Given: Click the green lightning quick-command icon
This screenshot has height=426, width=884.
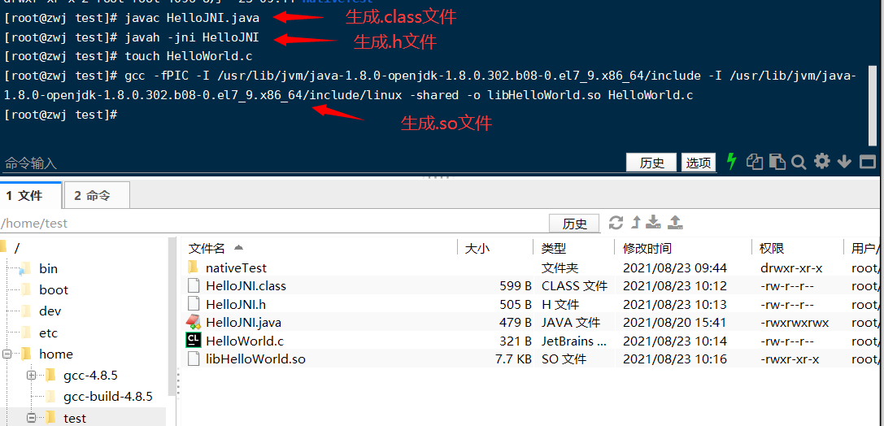Looking at the screenshot, I should 732,162.
